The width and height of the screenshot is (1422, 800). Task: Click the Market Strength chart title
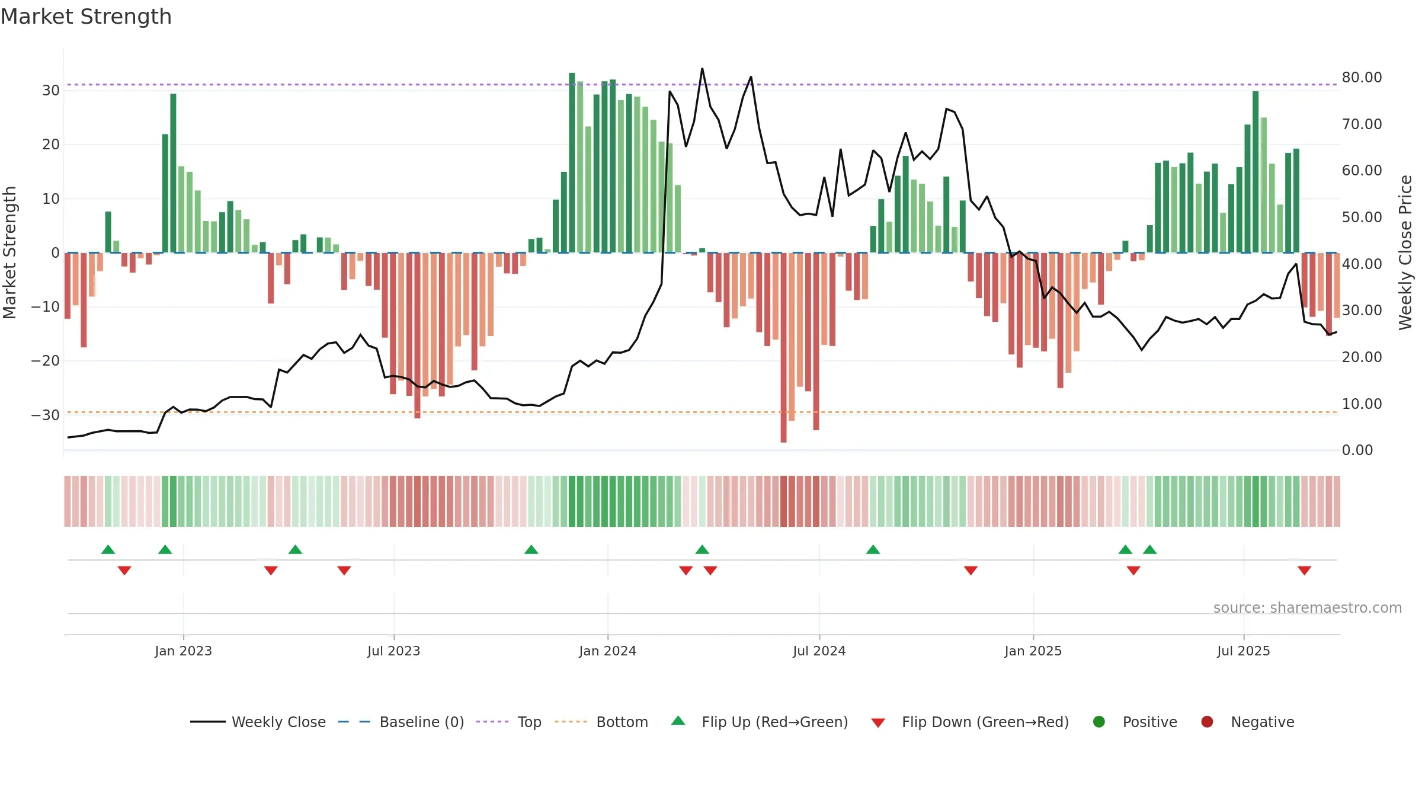pos(86,17)
